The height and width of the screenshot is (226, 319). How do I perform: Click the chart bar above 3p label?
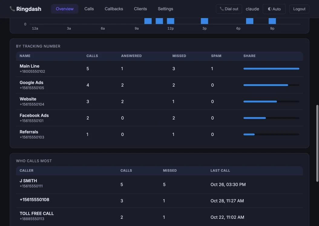[205, 21]
